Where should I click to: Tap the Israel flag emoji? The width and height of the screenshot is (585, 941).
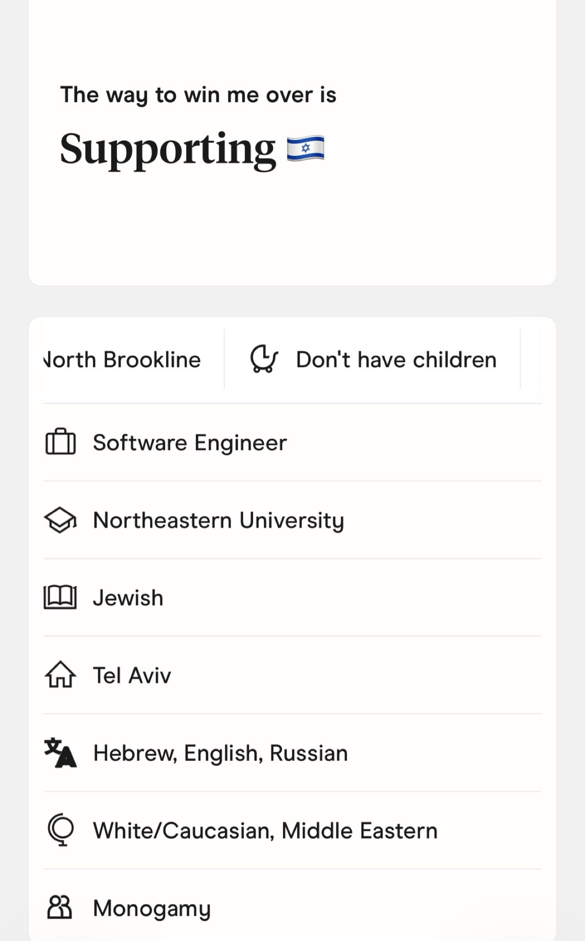pyautogui.click(x=306, y=148)
